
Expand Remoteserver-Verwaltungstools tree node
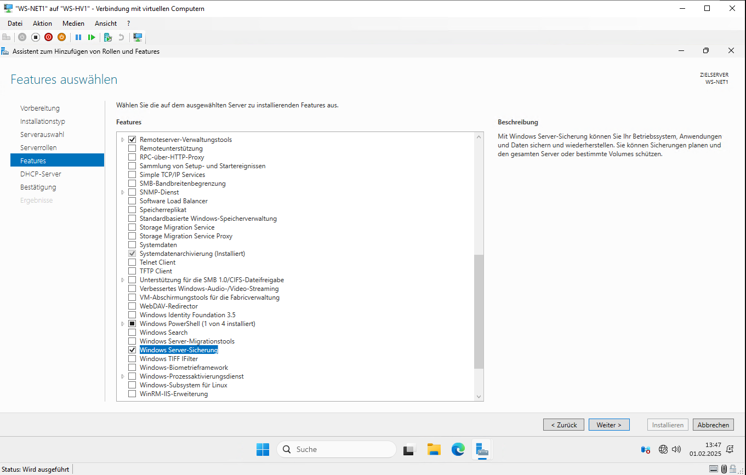pos(123,140)
